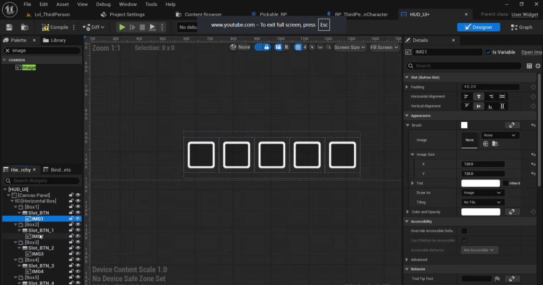Switch to Designer mode button
The height and width of the screenshot is (285, 543).
(478, 27)
